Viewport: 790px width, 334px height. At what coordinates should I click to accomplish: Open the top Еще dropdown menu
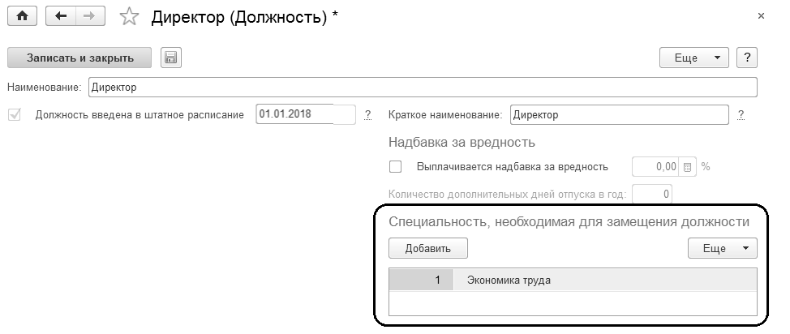tap(695, 58)
